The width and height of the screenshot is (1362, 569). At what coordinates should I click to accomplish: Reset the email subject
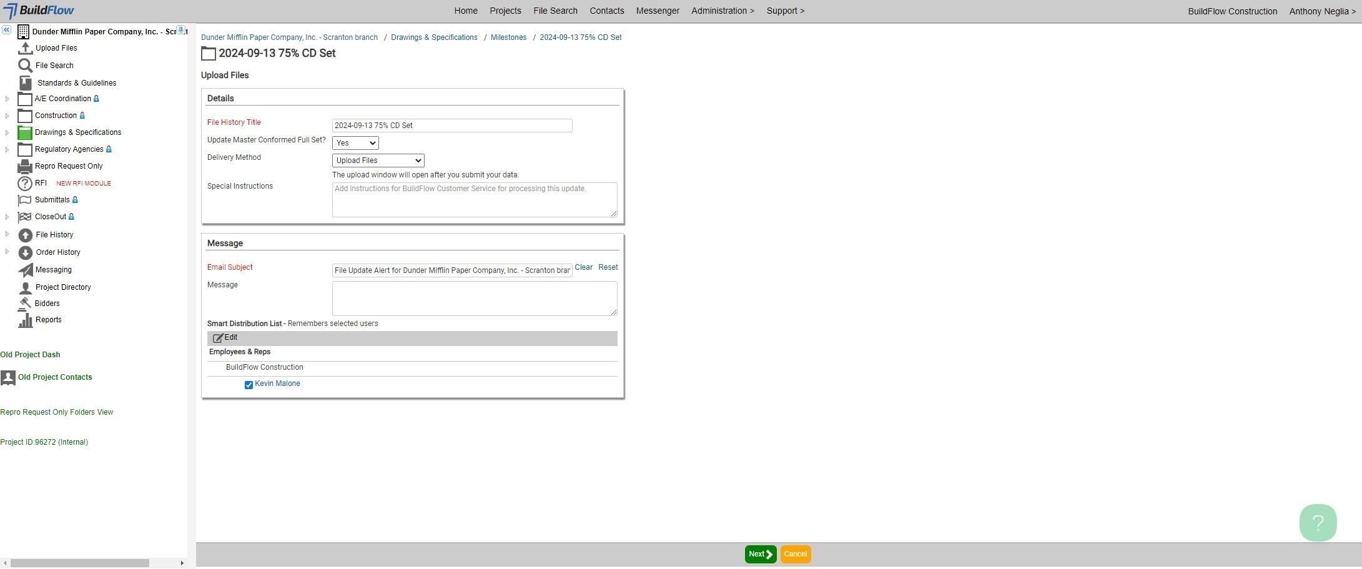(608, 267)
